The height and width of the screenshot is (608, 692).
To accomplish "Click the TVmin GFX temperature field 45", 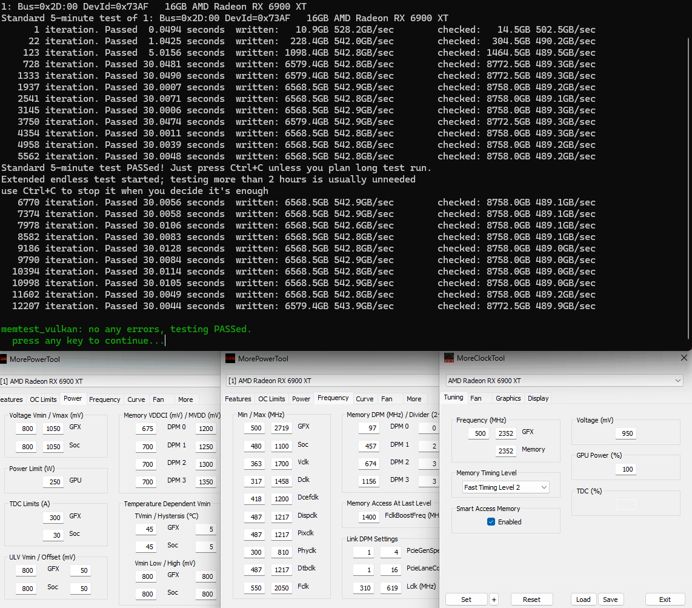I will (147, 529).
